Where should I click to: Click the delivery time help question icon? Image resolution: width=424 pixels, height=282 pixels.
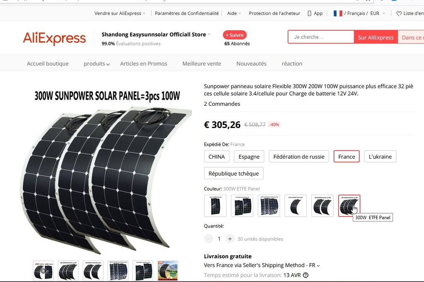[306, 275]
